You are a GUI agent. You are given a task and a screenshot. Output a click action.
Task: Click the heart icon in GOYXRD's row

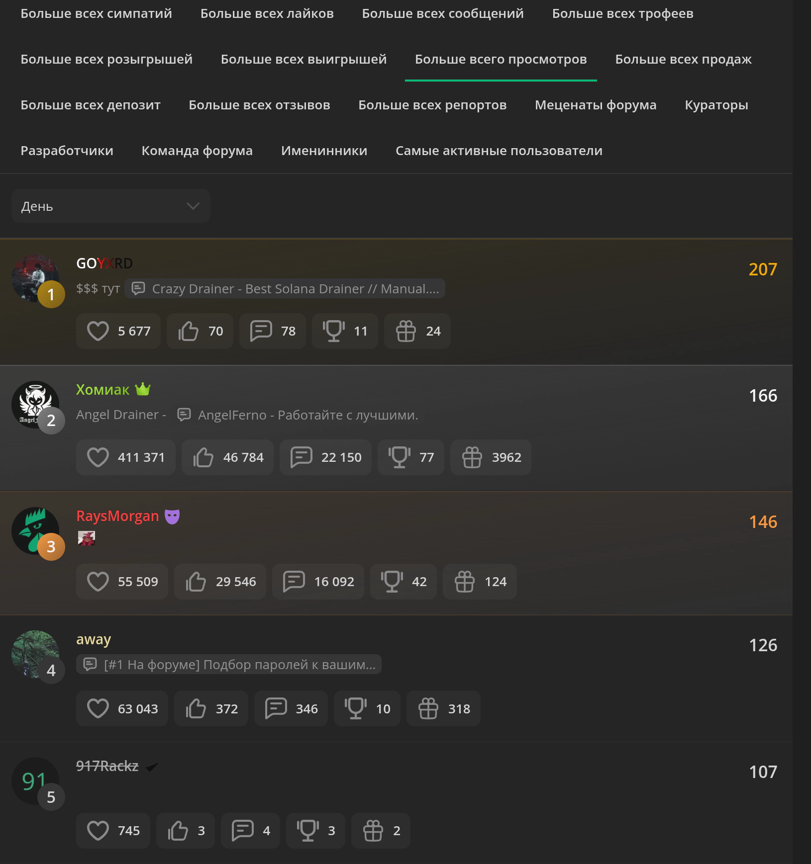[x=98, y=331]
